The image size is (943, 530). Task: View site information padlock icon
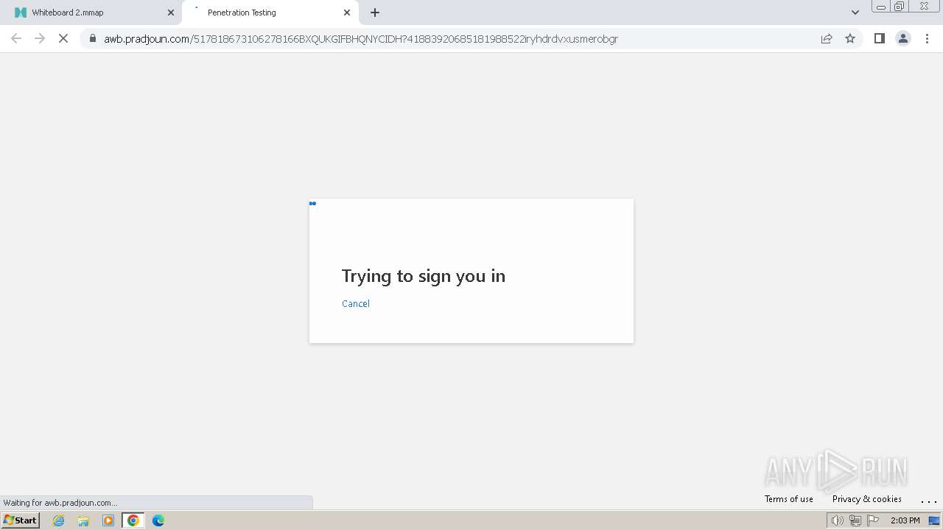click(93, 38)
